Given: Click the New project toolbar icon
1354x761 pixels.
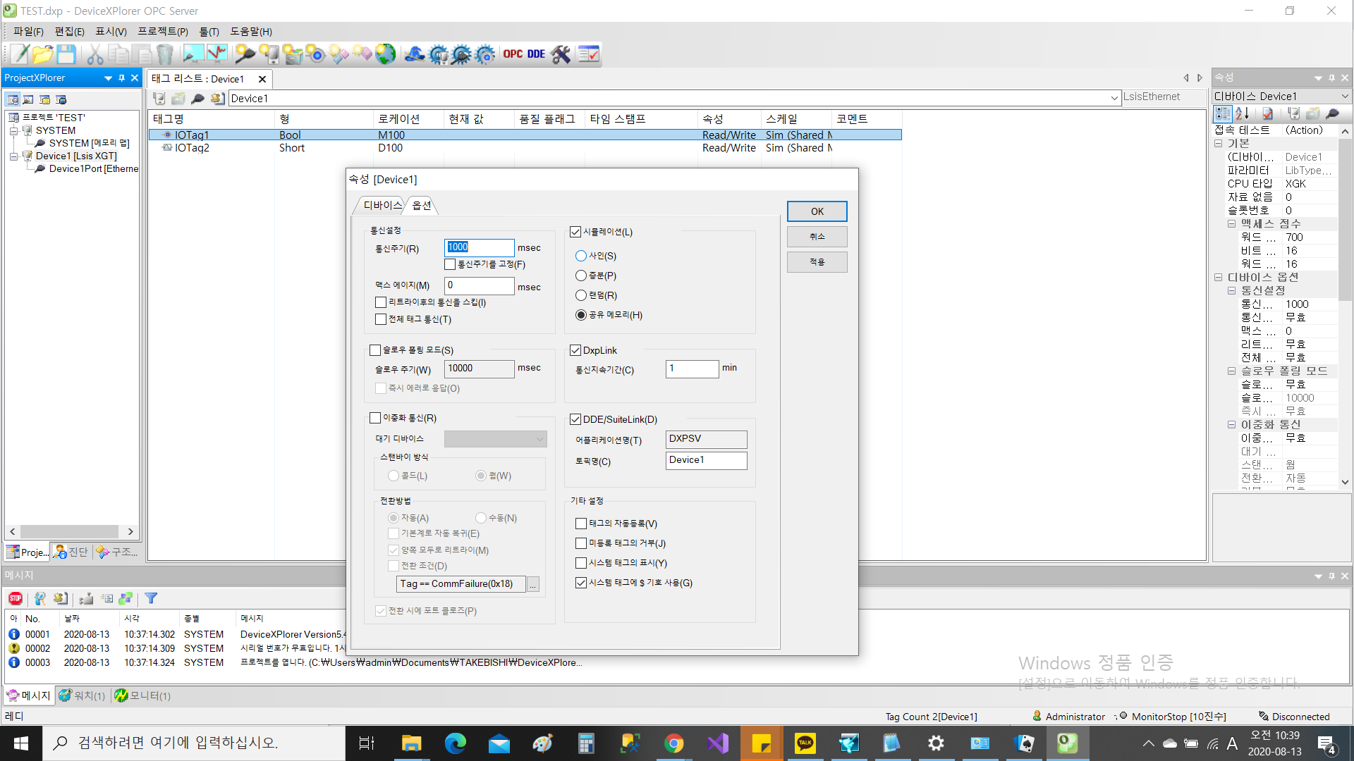Looking at the screenshot, I should click(20, 54).
